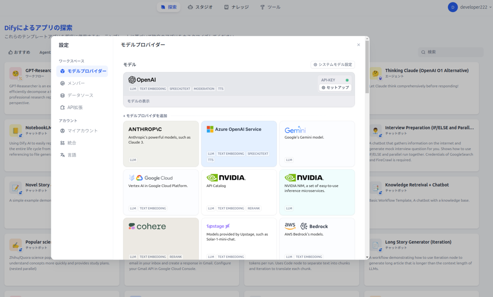Select the NVIDIA NIM provider card
This screenshot has width=493, height=297.
click(317, 192)
